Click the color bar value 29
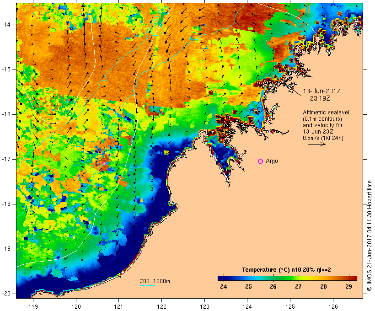This screenshot has height=311, width=375. tap(348, 286)
